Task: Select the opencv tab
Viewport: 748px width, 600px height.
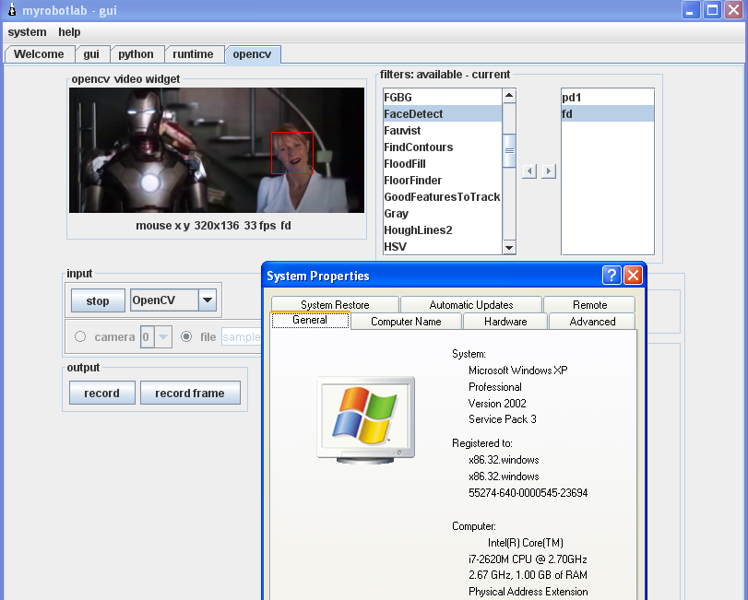Action: click(252, 54)
